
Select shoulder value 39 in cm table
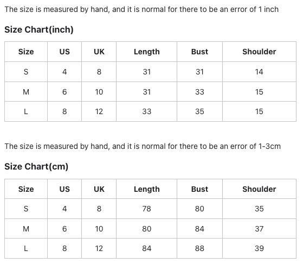[x=259, y=248]
